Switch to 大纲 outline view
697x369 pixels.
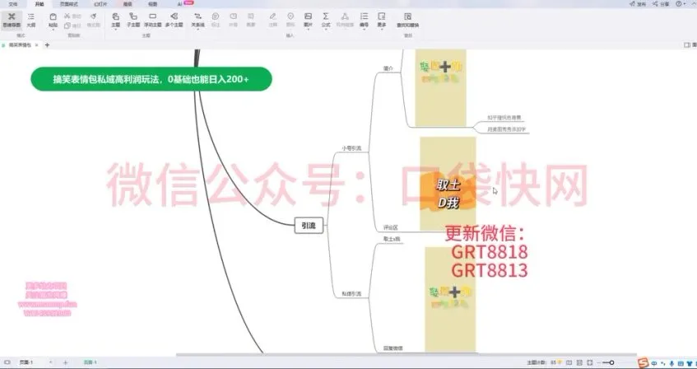[30, 19]
